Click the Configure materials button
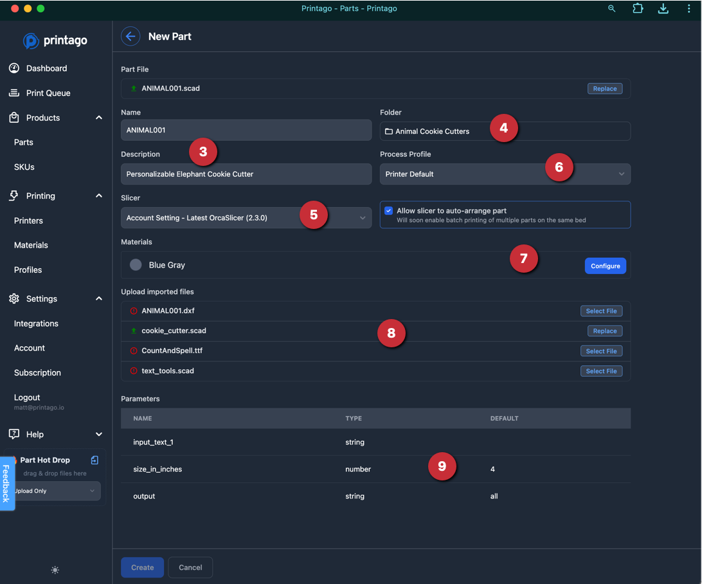 (605, 266)
